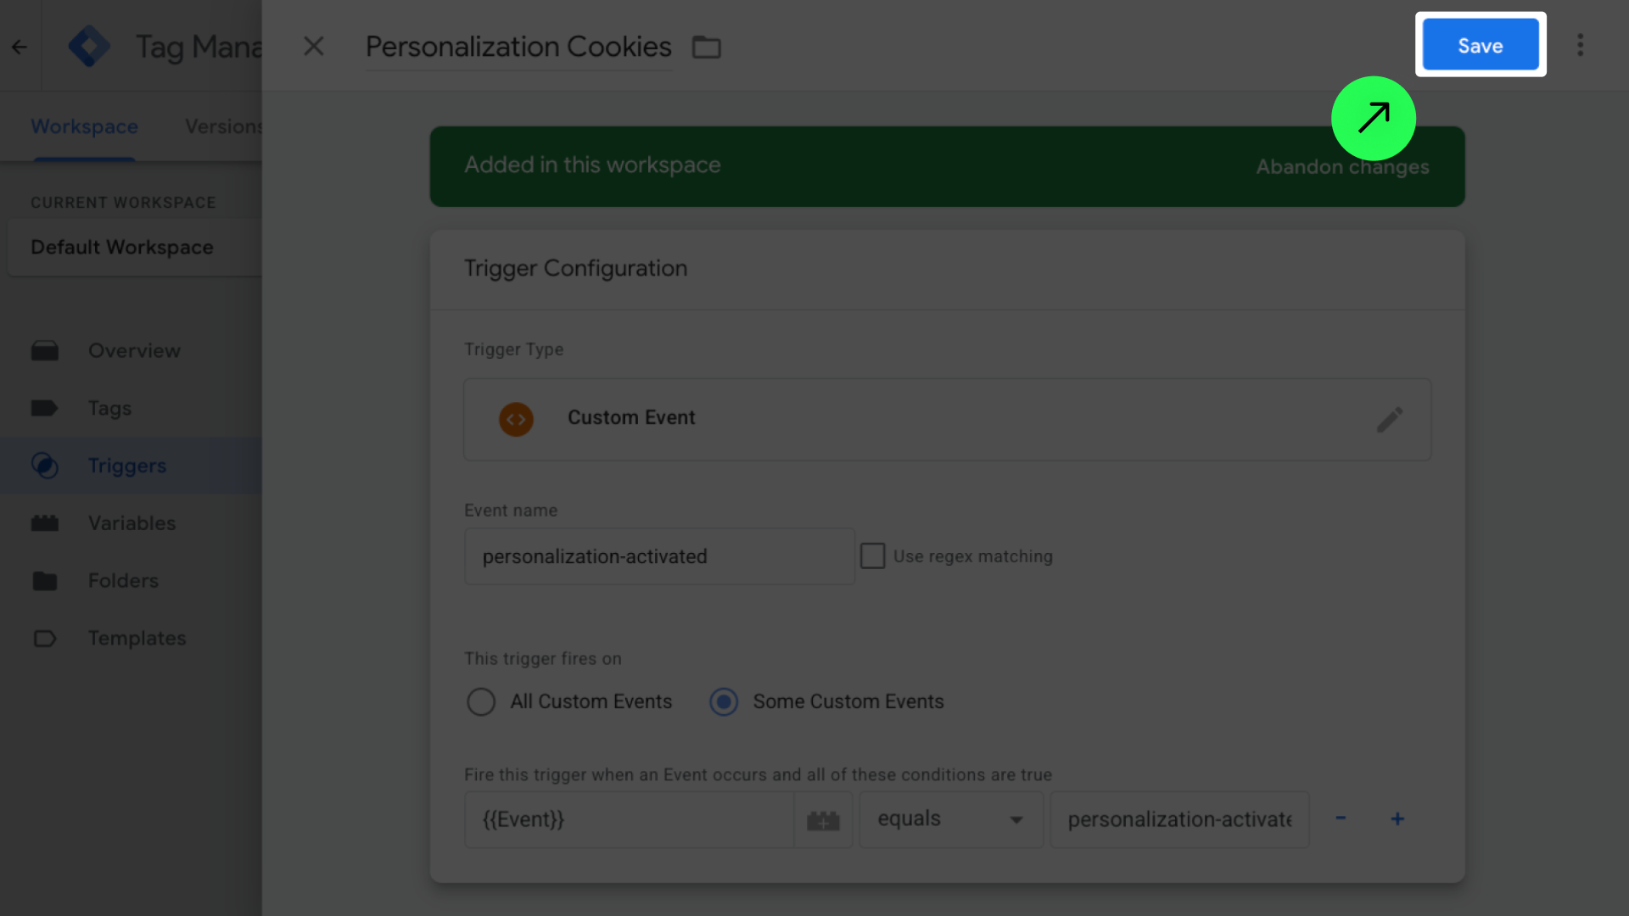Screen dimensions: 1629x916
Task: Click the Tag Manager diamond logo
Action: (89, 46)
